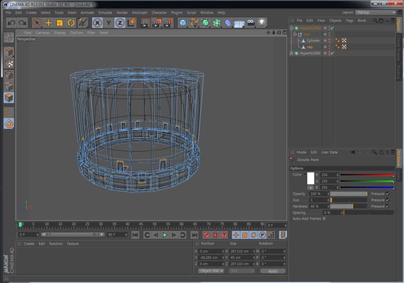This screenshot has width=404, height=283.
Task: Open the viewport Display menu
Action: coord(60,33)
